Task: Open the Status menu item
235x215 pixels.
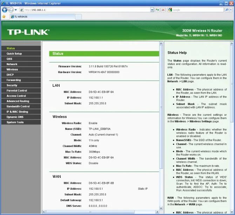Action: point(21,48)
